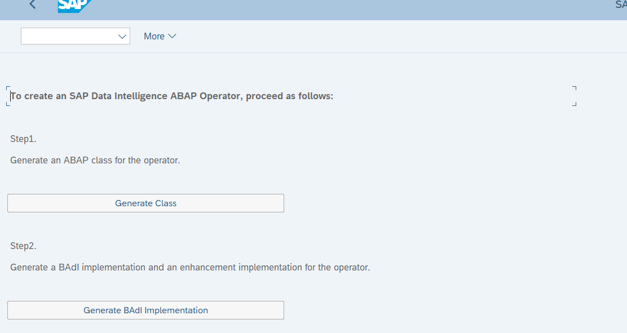The width and height of the screenshot is (627, 333).
Task: Click the page title about creating ABAP Operator
Action: point(171,96)
